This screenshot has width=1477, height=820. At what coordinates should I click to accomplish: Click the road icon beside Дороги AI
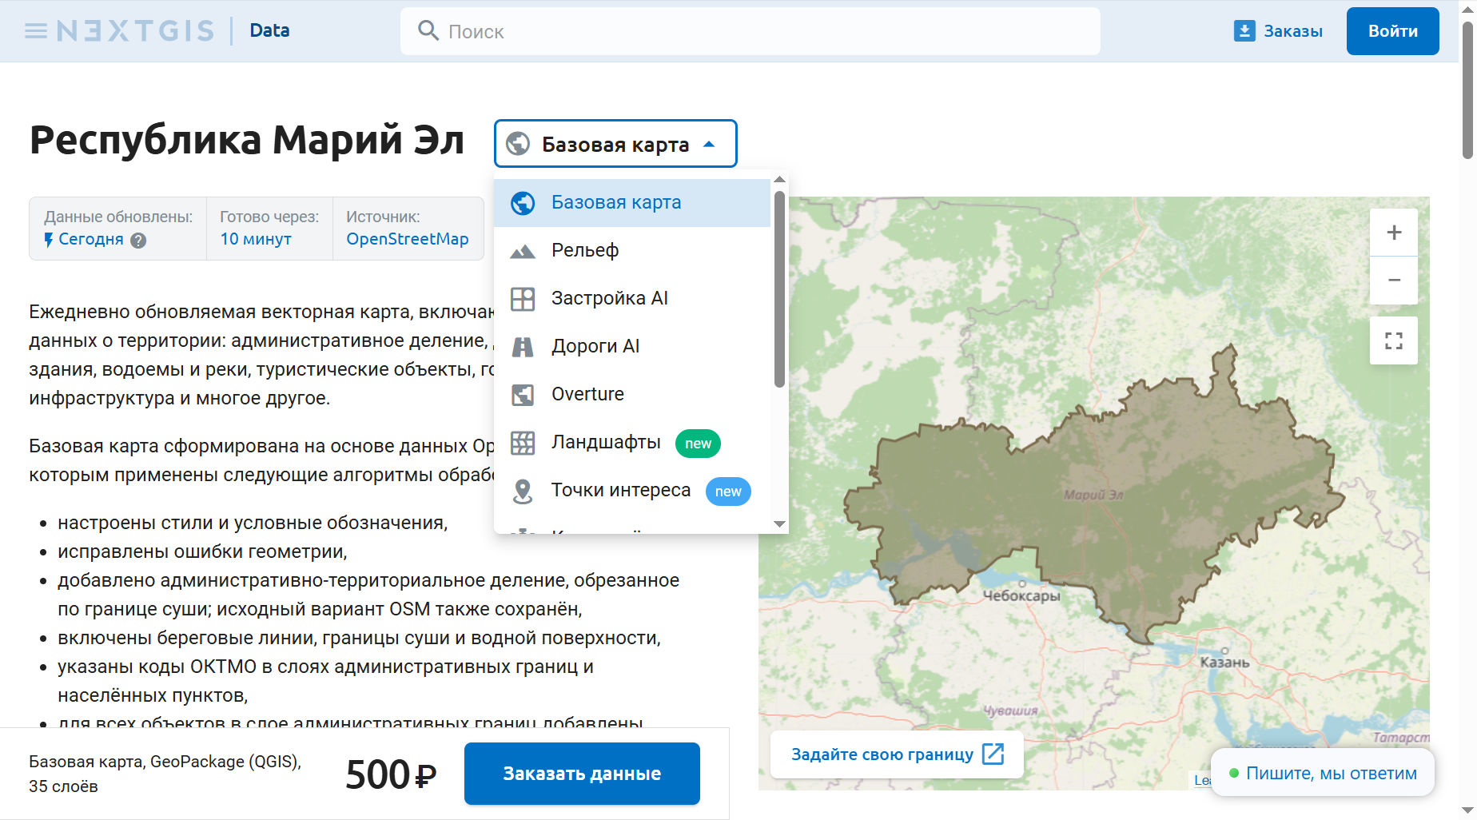coord(523,347)
